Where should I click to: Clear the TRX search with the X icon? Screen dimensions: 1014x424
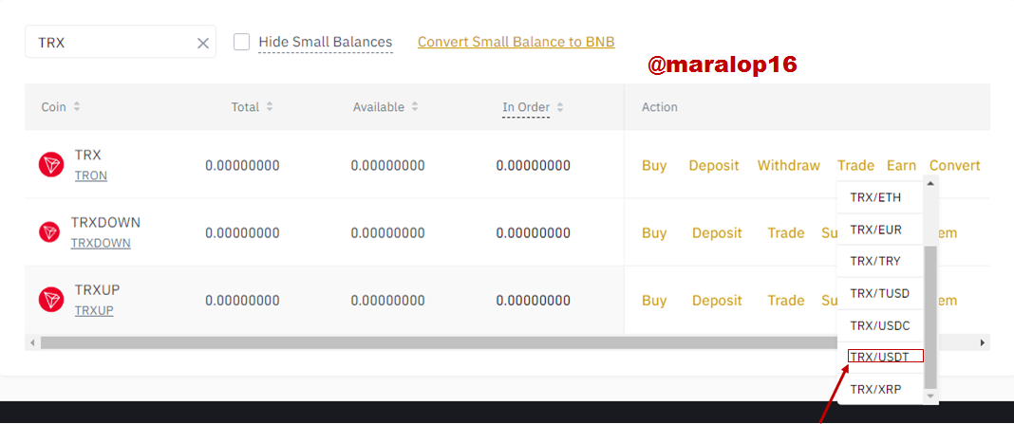coord(203,44)
